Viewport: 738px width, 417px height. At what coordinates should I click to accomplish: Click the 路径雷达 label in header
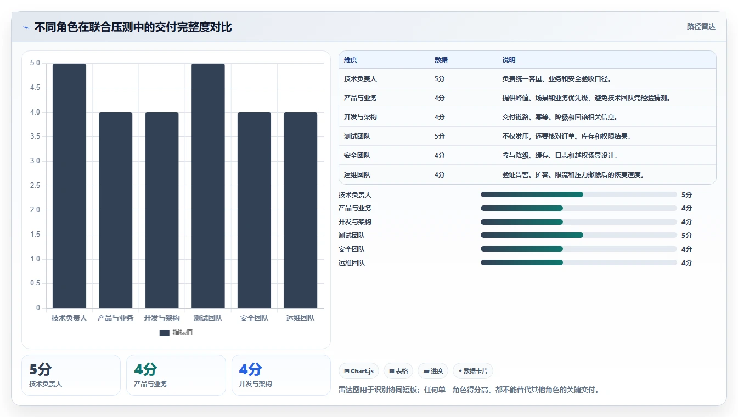pos(701,26)
